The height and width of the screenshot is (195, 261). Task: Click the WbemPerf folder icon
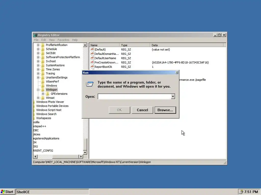point(43,82)
